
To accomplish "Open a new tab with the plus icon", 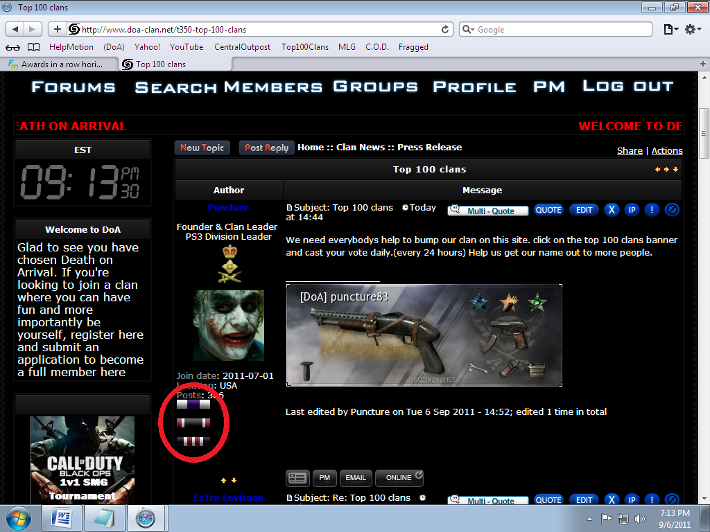I will click(703, 64).
